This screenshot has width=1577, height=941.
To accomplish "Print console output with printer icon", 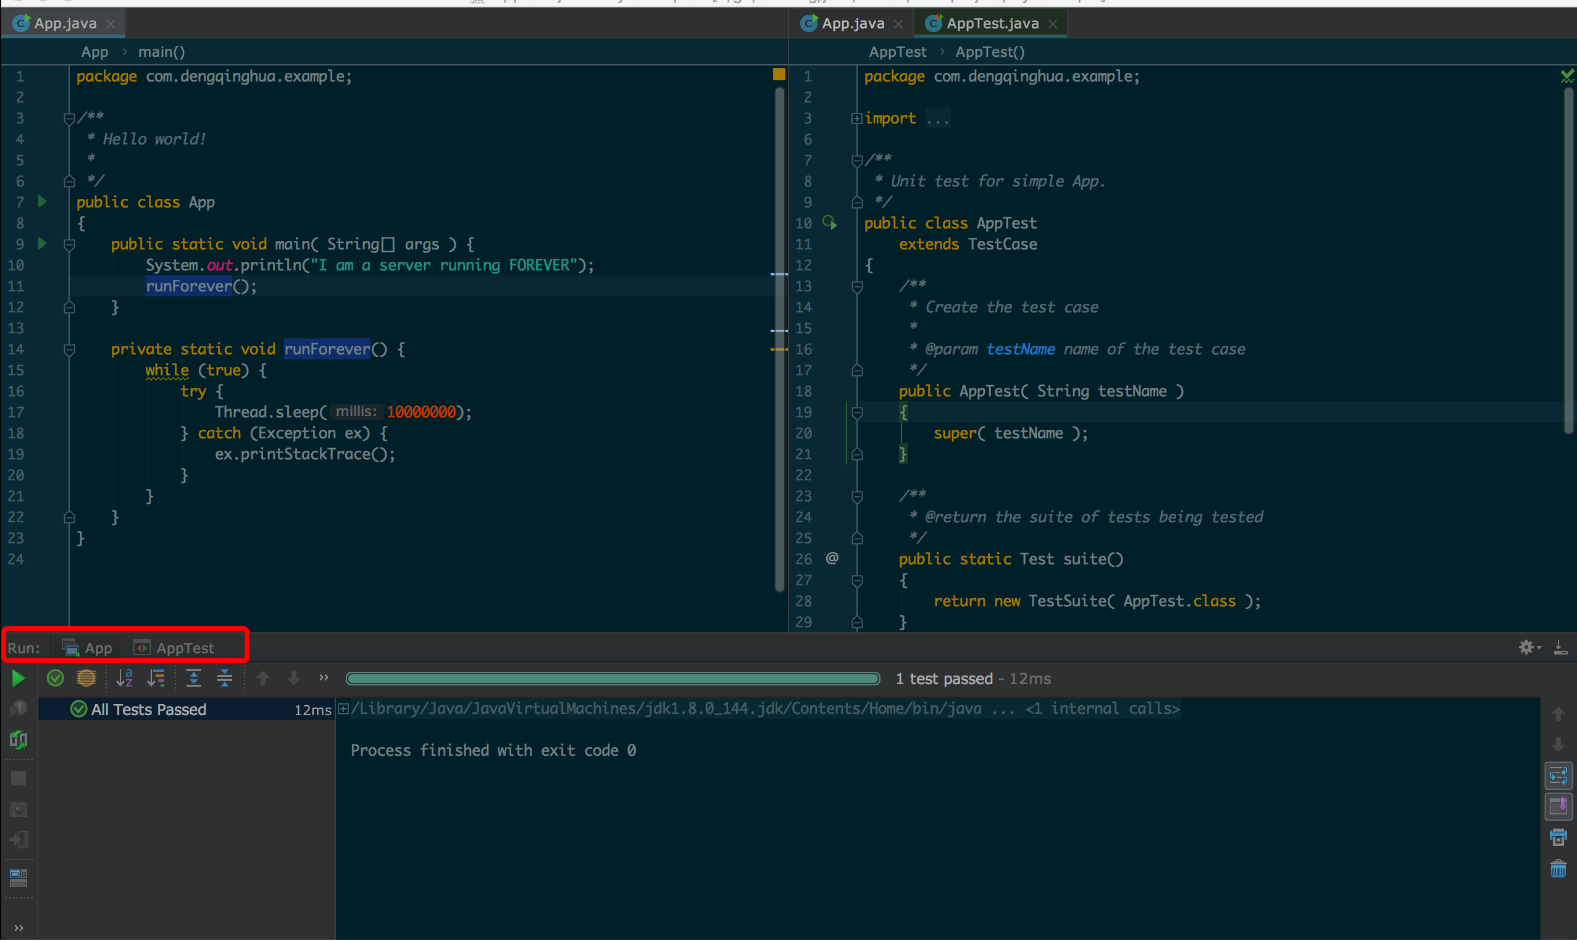I will click(x=1557, y=838).
